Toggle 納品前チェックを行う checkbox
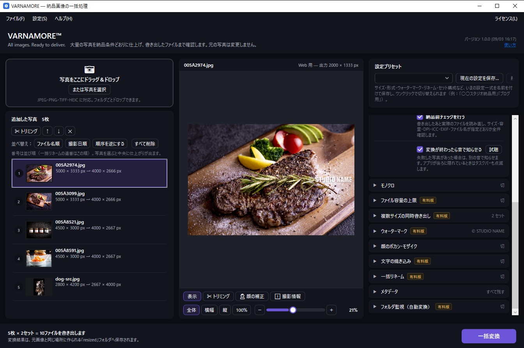This screenshot has width=524, height=348. tap(420, 117)
